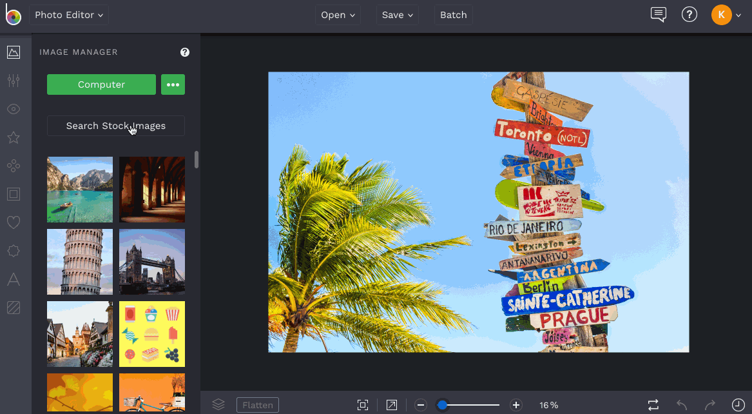Open the Artsy sidebar icon

(14, 166)
